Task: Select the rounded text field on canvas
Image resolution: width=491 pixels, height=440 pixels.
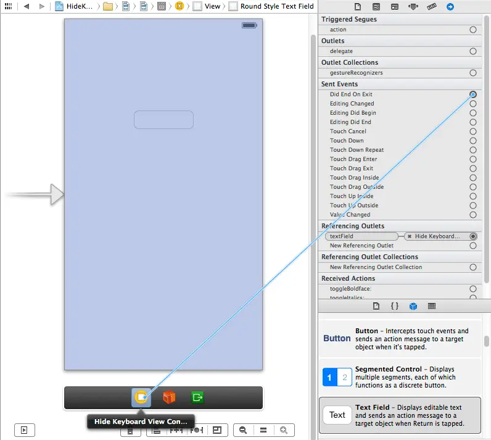Action: (163, 120)
